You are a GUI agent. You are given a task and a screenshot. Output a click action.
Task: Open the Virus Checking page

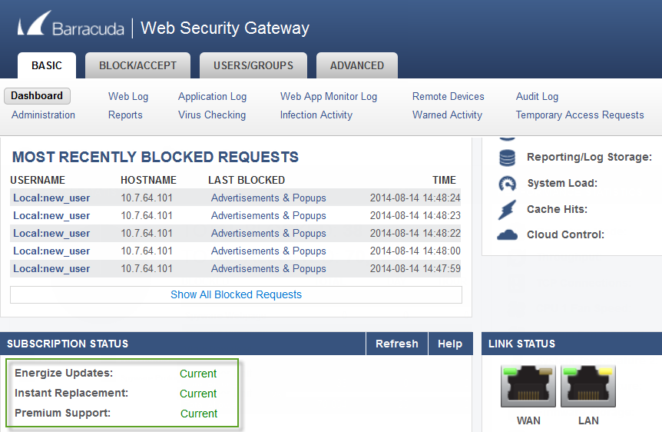point(212,115)
